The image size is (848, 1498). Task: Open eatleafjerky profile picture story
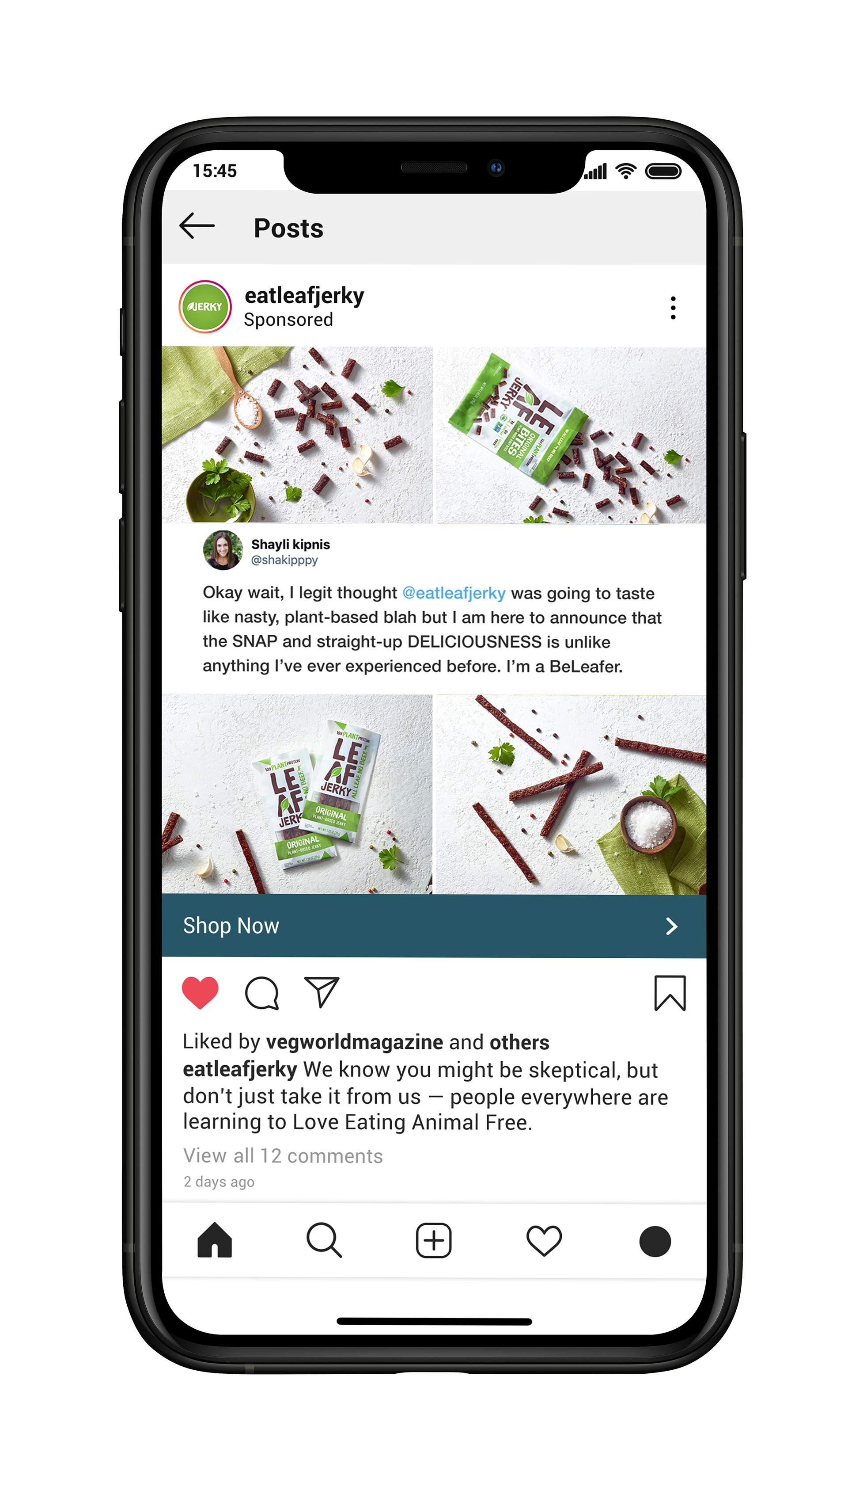(205, 307)
